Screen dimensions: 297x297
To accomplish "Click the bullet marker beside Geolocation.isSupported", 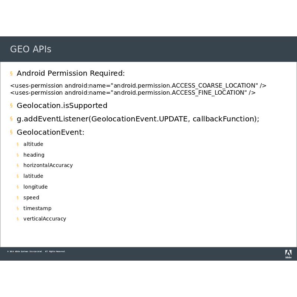I will (12, 106).
